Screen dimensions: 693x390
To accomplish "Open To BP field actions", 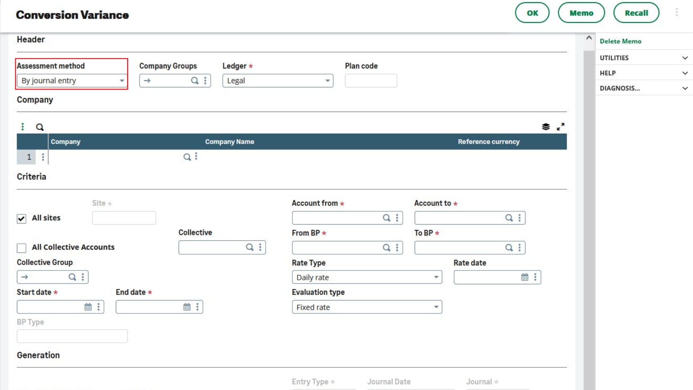I will [x=520, y=248].
